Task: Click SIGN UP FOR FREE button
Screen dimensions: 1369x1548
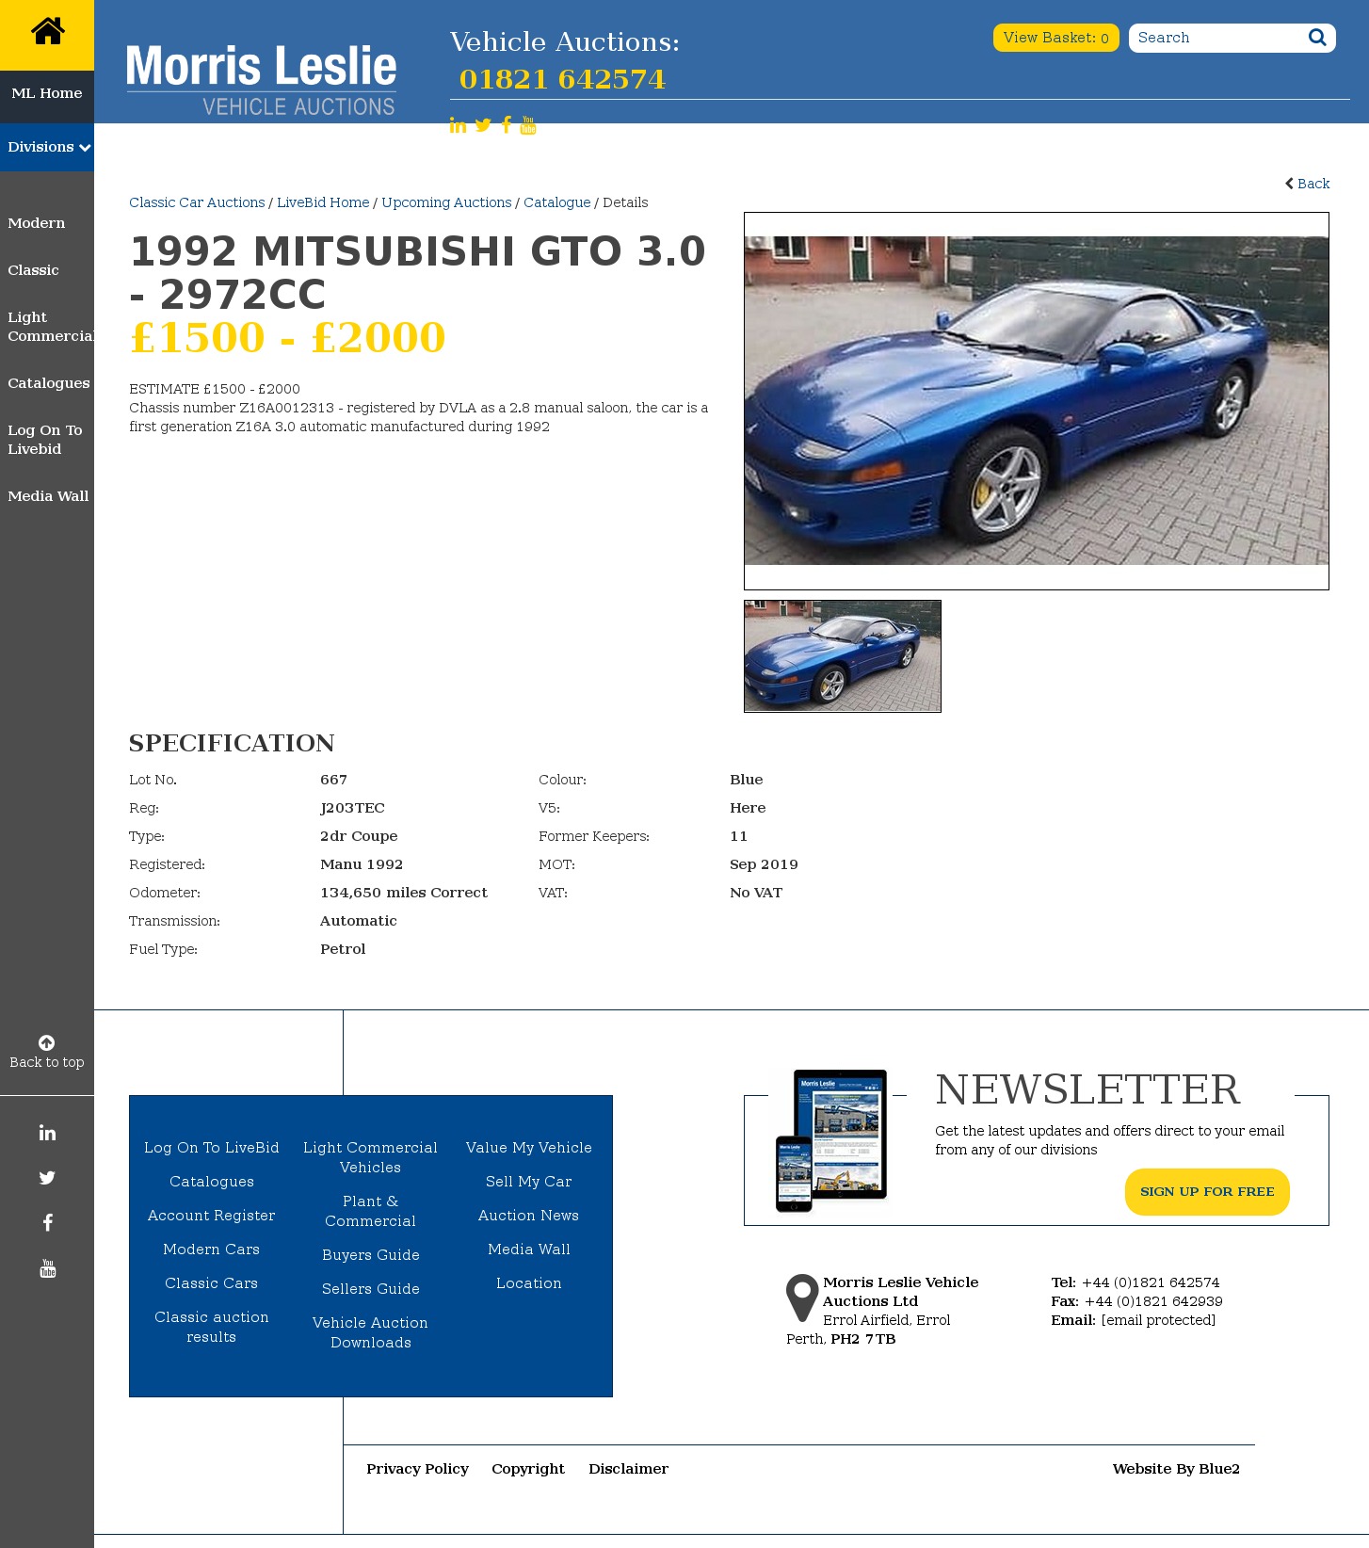Action: click(x=1207, y=1192)
